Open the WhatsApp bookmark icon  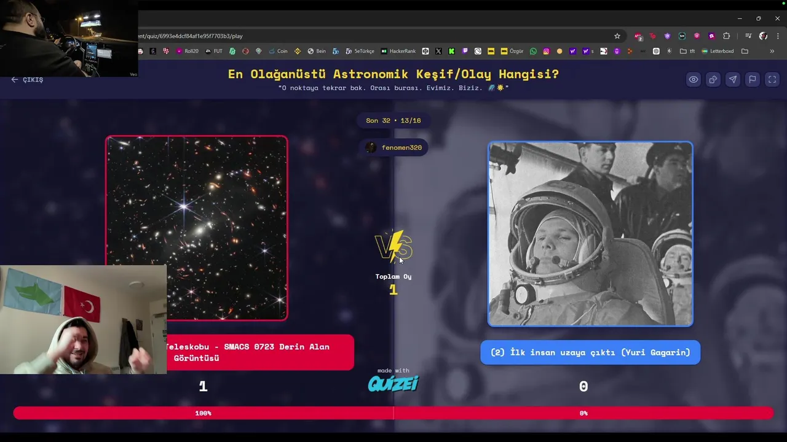point(533,51)
